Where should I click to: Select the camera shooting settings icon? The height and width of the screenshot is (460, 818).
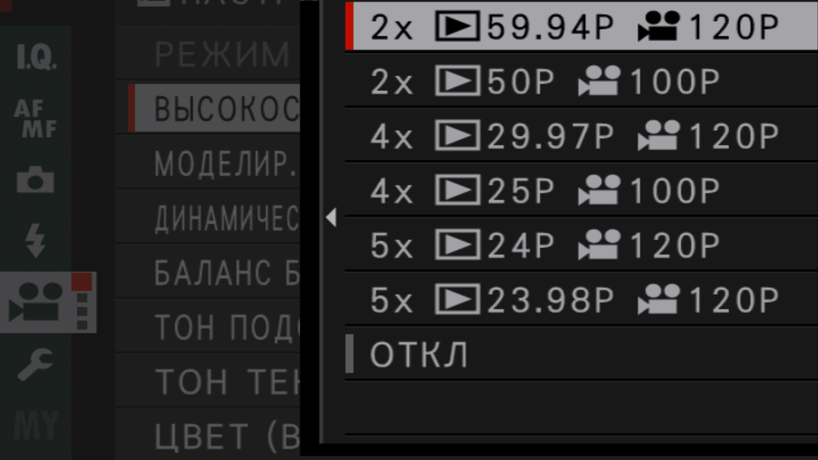35,180
